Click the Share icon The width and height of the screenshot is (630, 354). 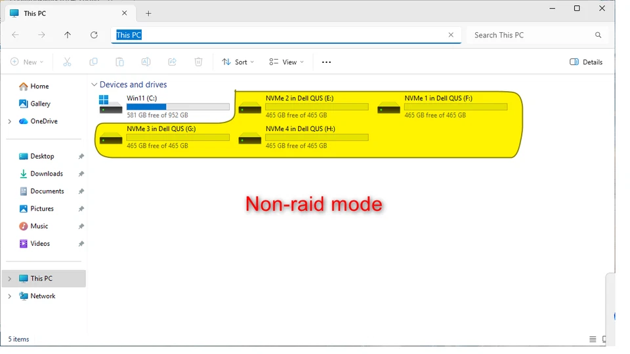point(172,62)
